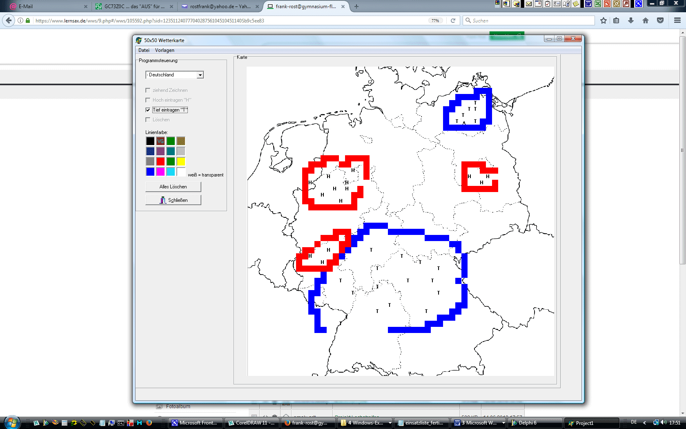Go to Firefox home page icon
The image size is (686, 429).
coord(646,20)
